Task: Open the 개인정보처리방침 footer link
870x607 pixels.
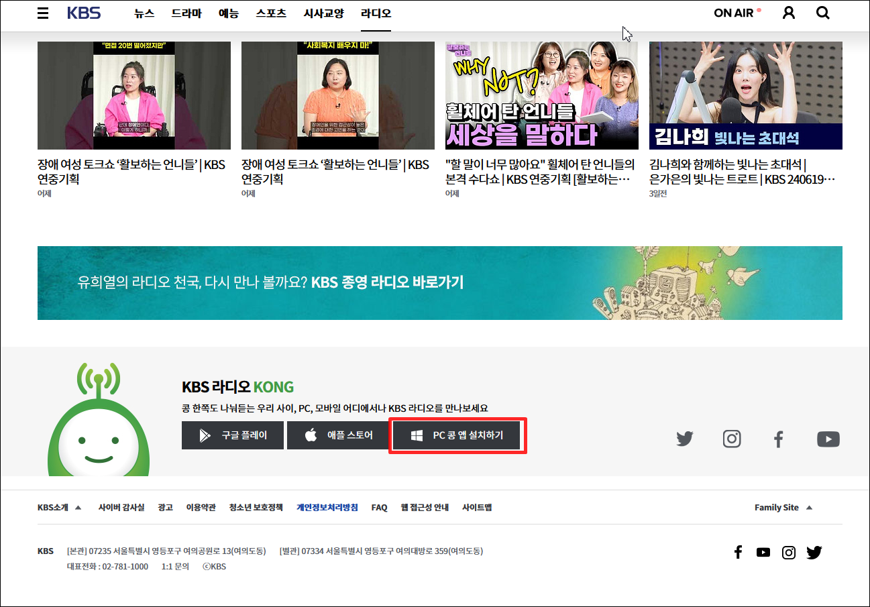Action: point(327,507)
